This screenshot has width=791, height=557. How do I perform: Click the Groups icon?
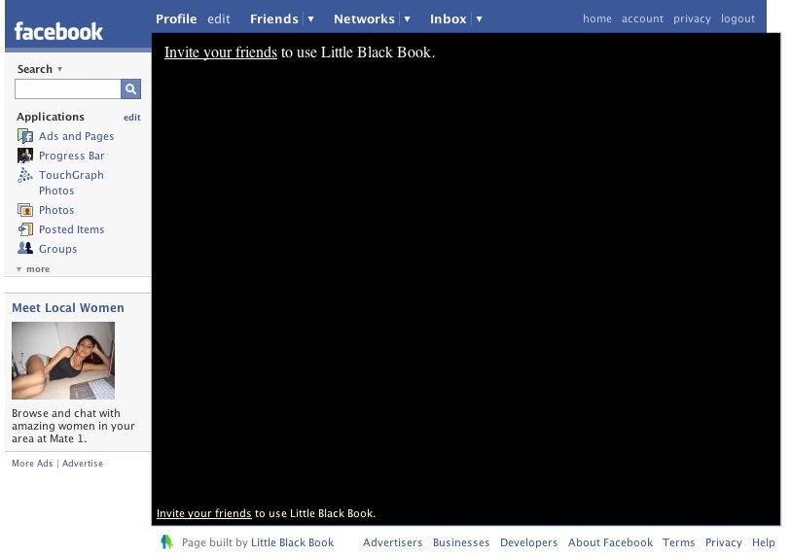coord(25,248)
